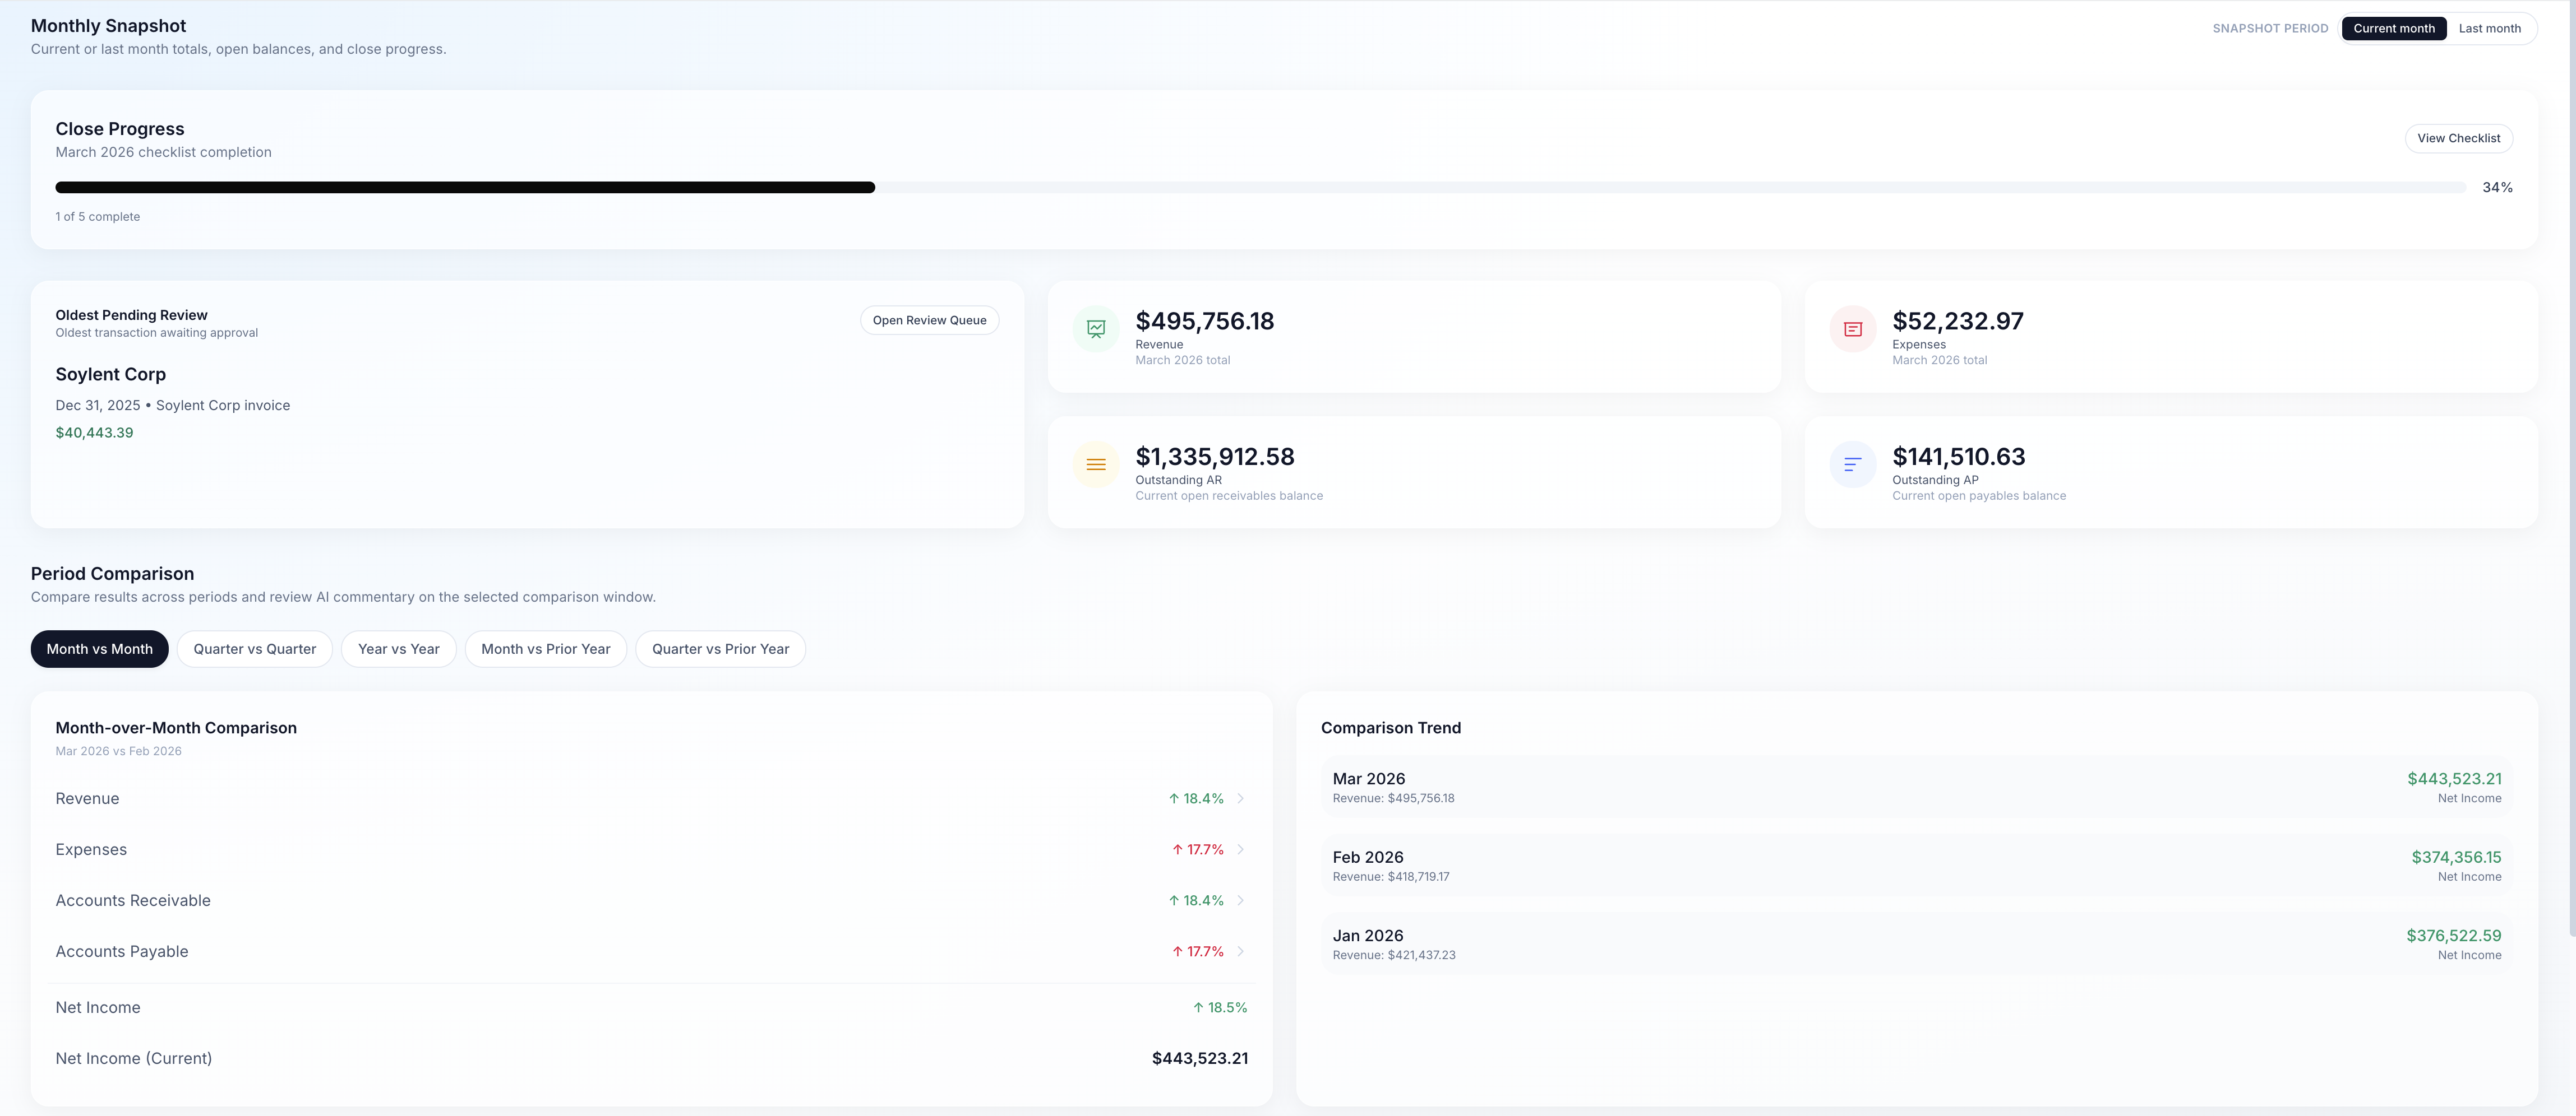Click the Accounts Payable red arrow indicator
The height and width of the screenshot is (1116, 2576).
tap(1177, 951)
